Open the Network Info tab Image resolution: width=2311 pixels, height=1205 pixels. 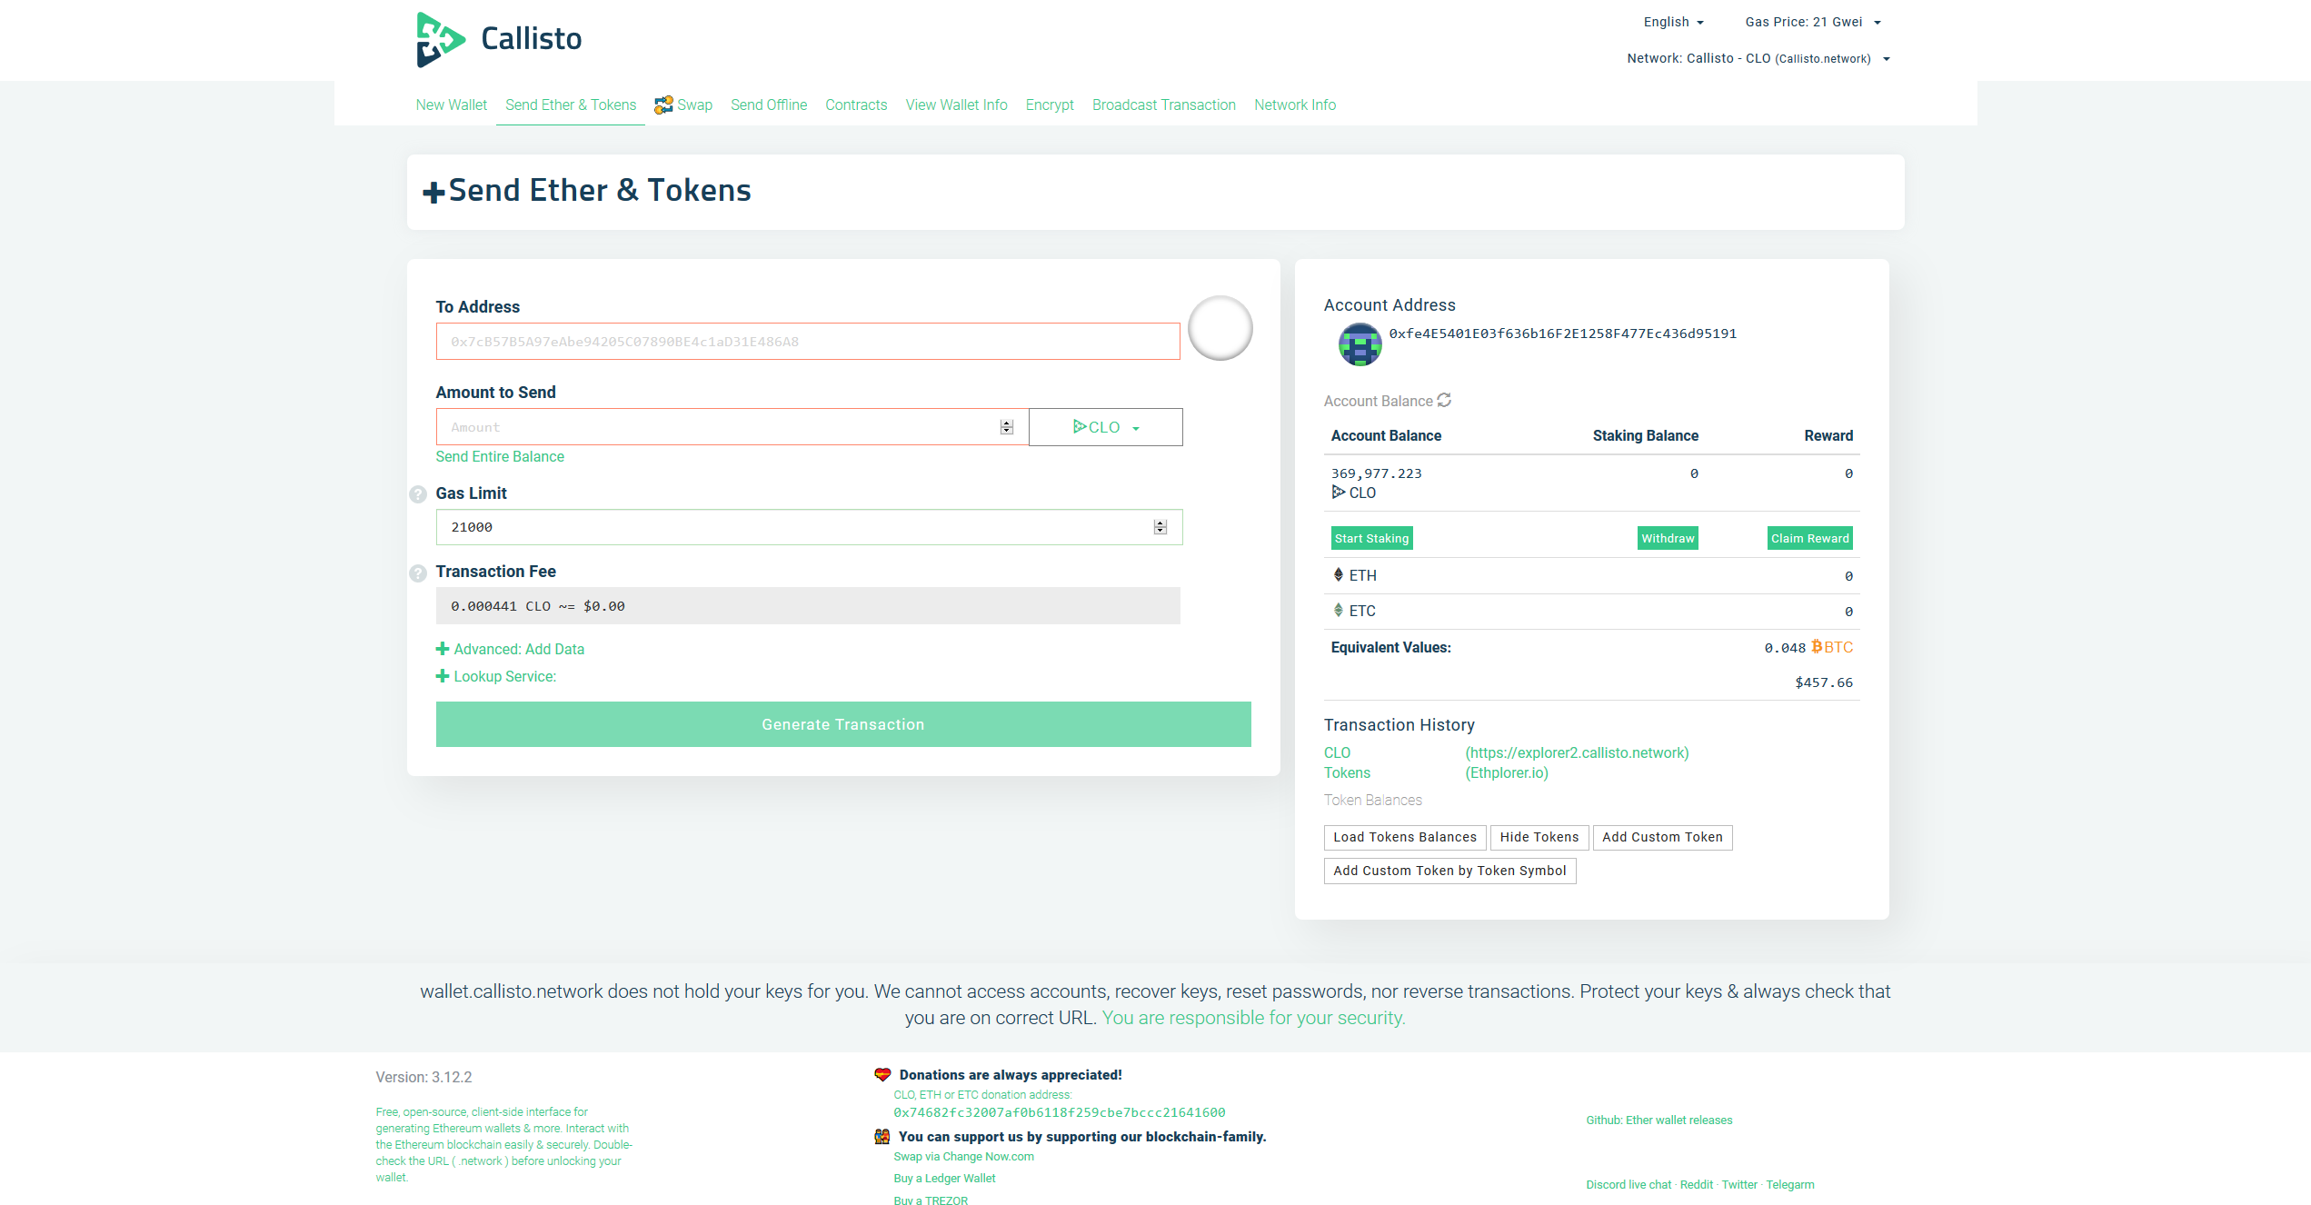point(1295,105)
